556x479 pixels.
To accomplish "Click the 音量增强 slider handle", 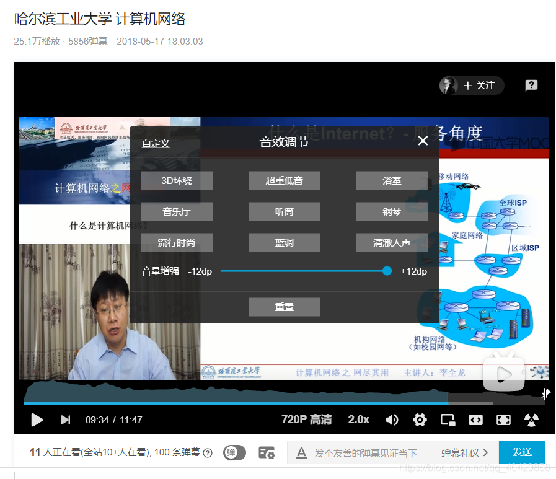I will click(387, 271).
